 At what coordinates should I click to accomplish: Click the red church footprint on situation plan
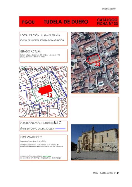45,90
